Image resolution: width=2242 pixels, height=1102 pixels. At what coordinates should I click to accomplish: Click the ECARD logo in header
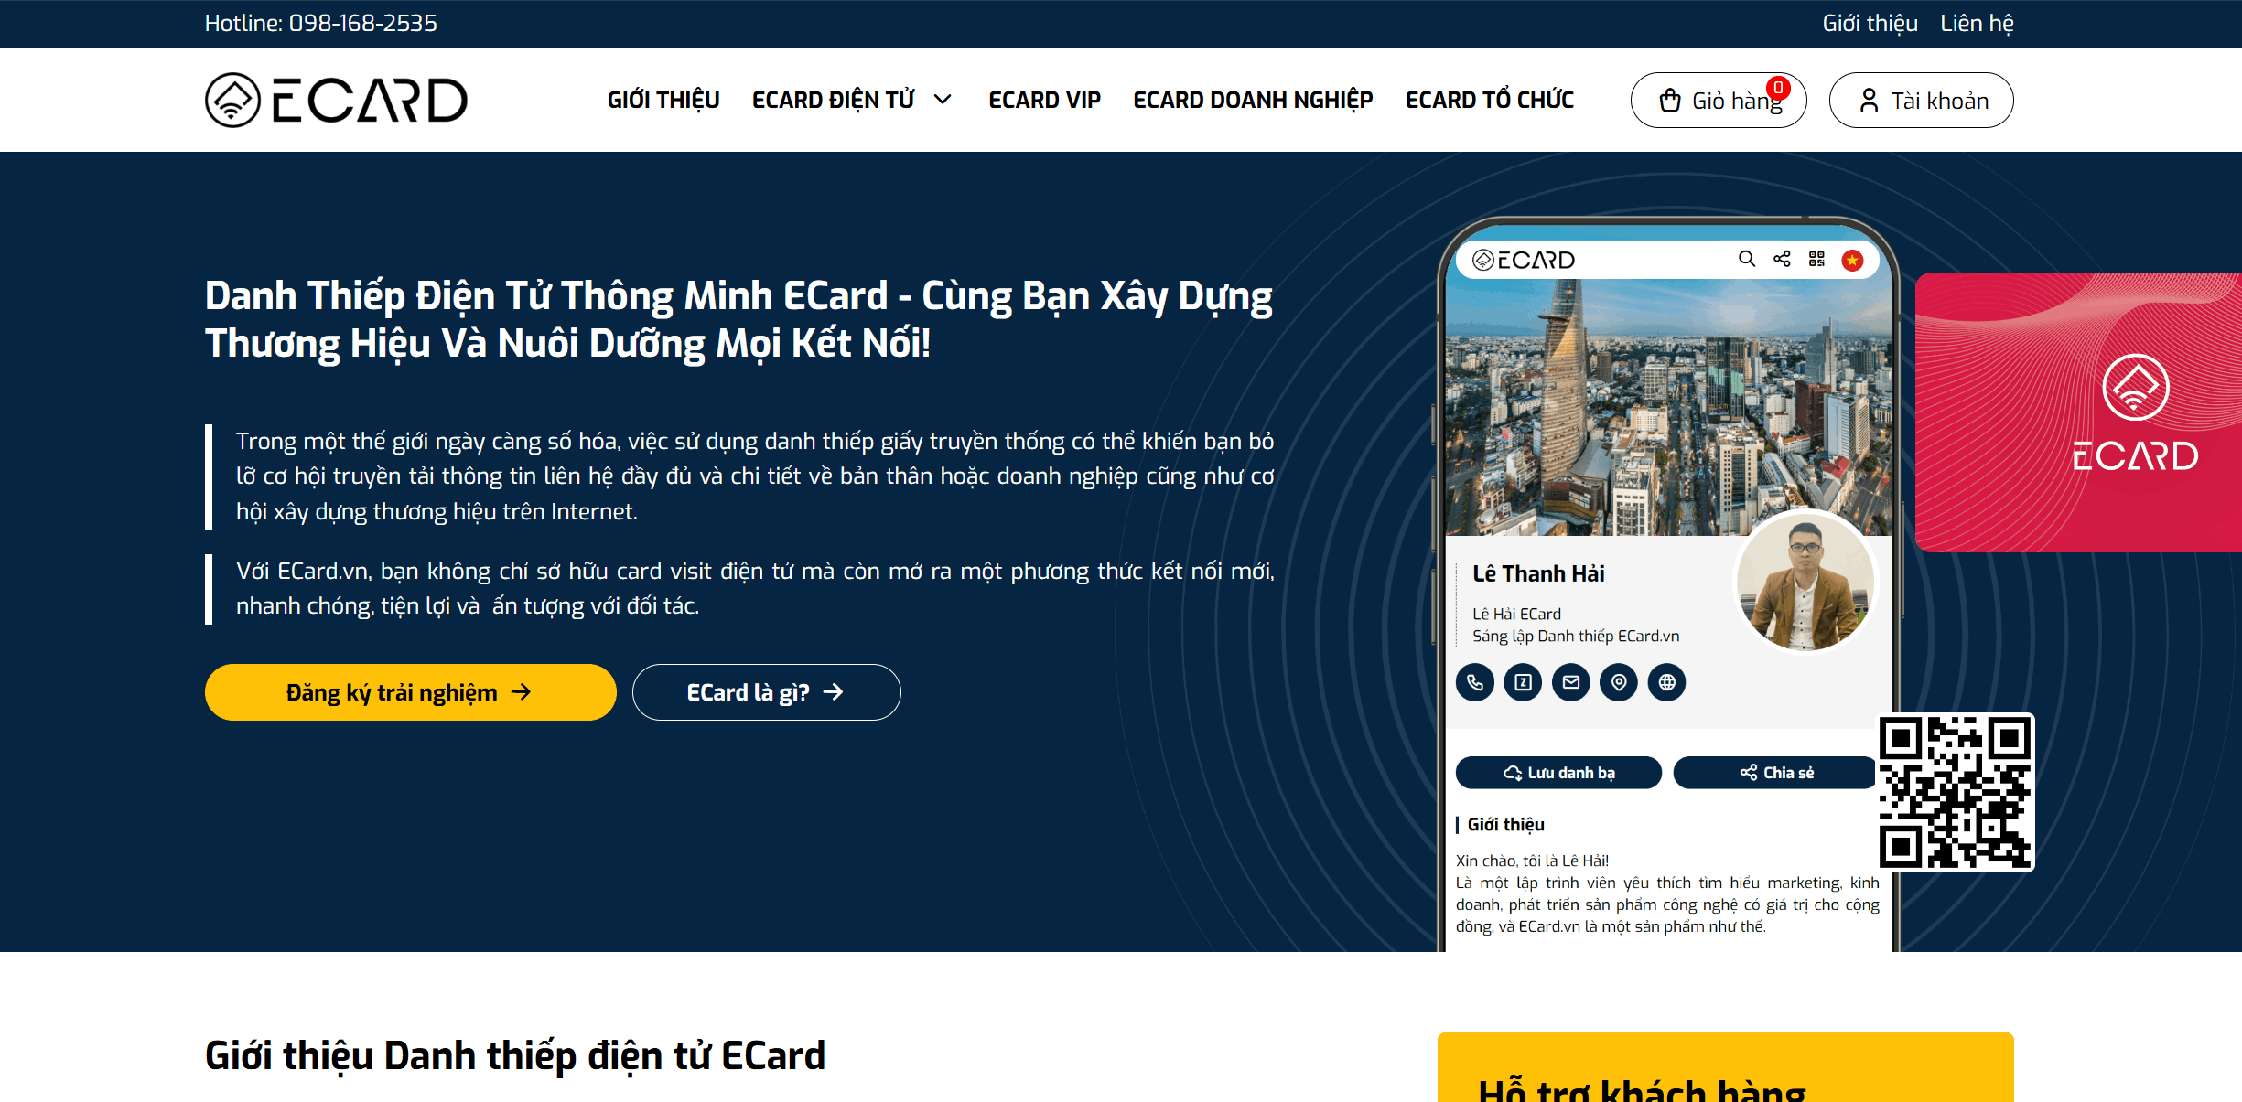click(x=336, y=100)
